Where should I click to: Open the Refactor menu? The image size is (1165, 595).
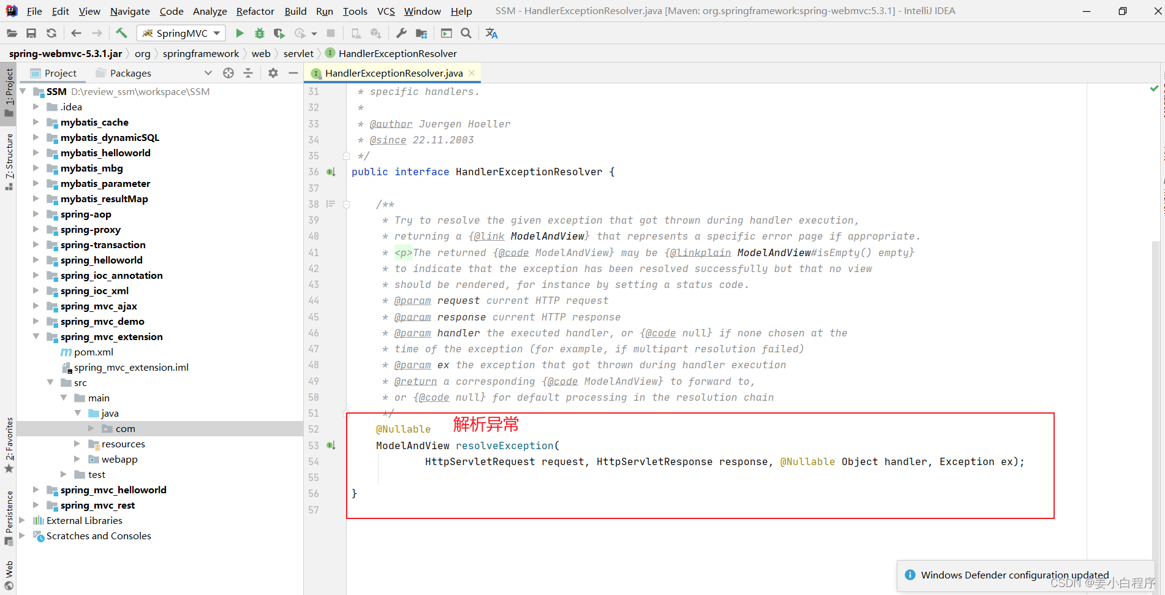point(255,11)
